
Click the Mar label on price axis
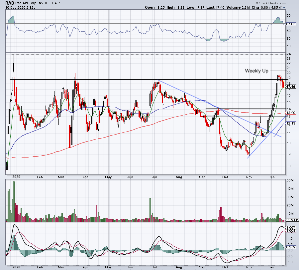(x=61, y=177)
